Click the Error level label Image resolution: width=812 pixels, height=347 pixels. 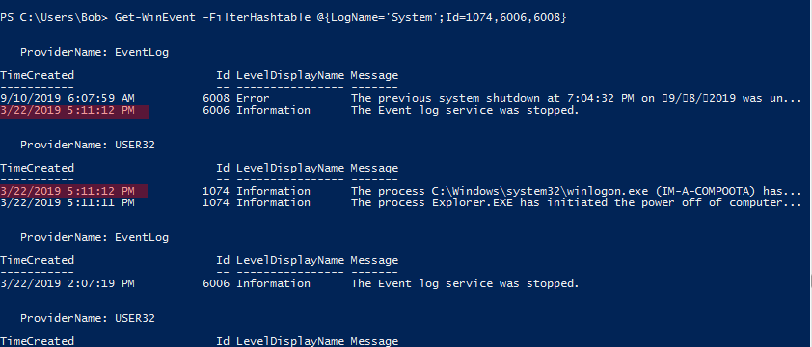pos(253,98)
